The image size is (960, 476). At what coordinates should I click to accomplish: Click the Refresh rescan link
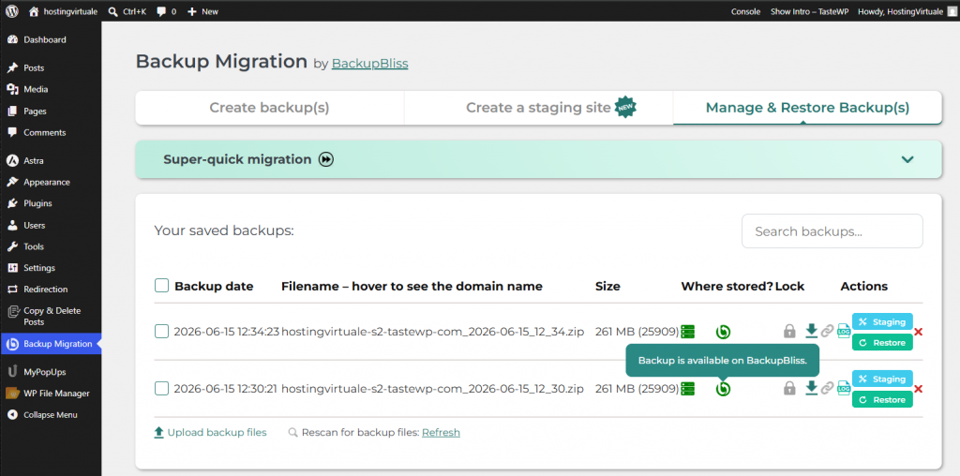click(441, 433)
